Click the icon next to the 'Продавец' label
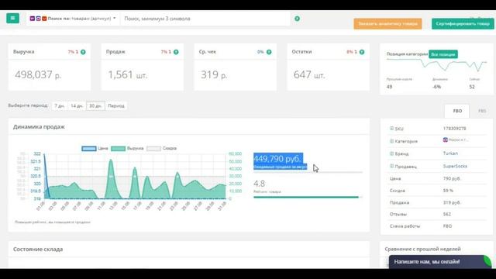This screenshot has height=279, width=496. (x=391, y=166)
